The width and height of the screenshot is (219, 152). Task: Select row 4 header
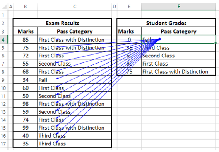(x=4, y=39)
